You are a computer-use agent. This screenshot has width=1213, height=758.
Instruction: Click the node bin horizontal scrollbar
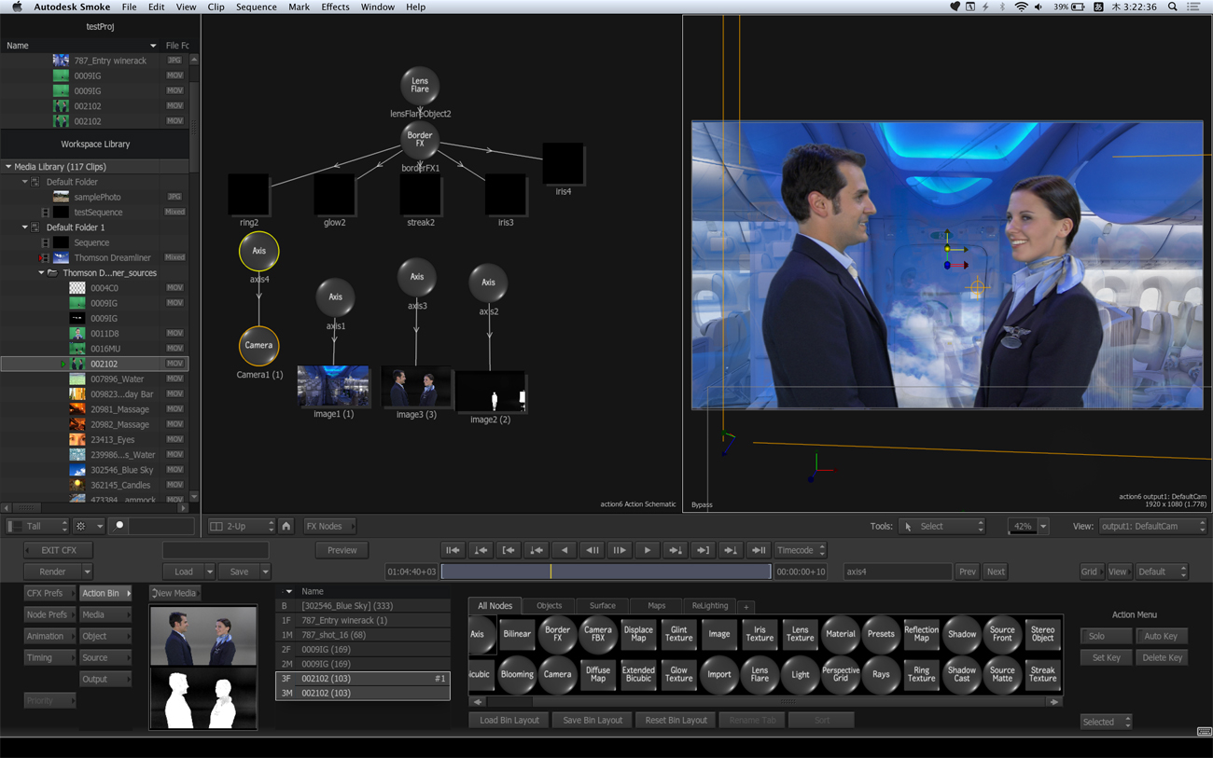765,701
